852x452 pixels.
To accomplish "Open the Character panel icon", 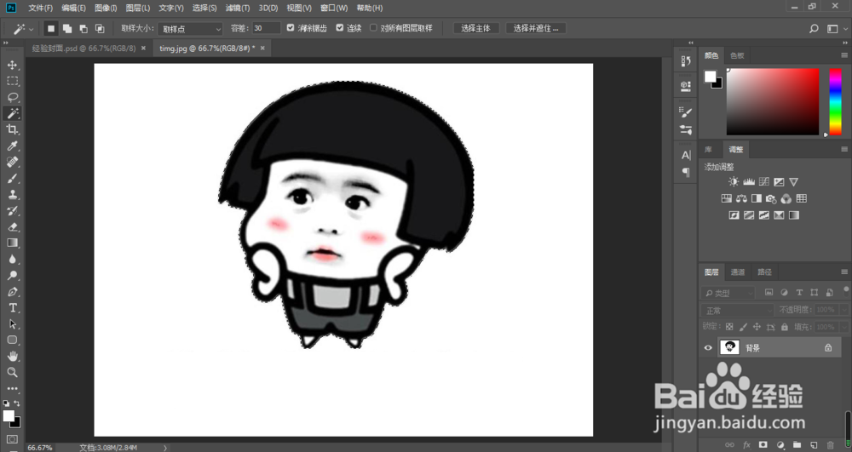I will point(686,155).
